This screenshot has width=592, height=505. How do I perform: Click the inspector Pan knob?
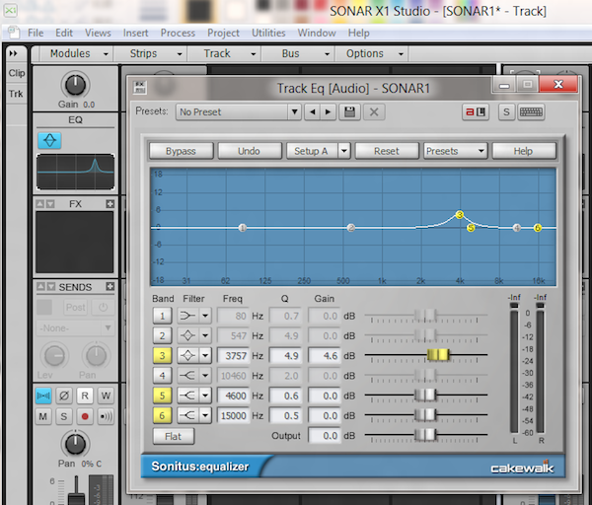(75, 444)
